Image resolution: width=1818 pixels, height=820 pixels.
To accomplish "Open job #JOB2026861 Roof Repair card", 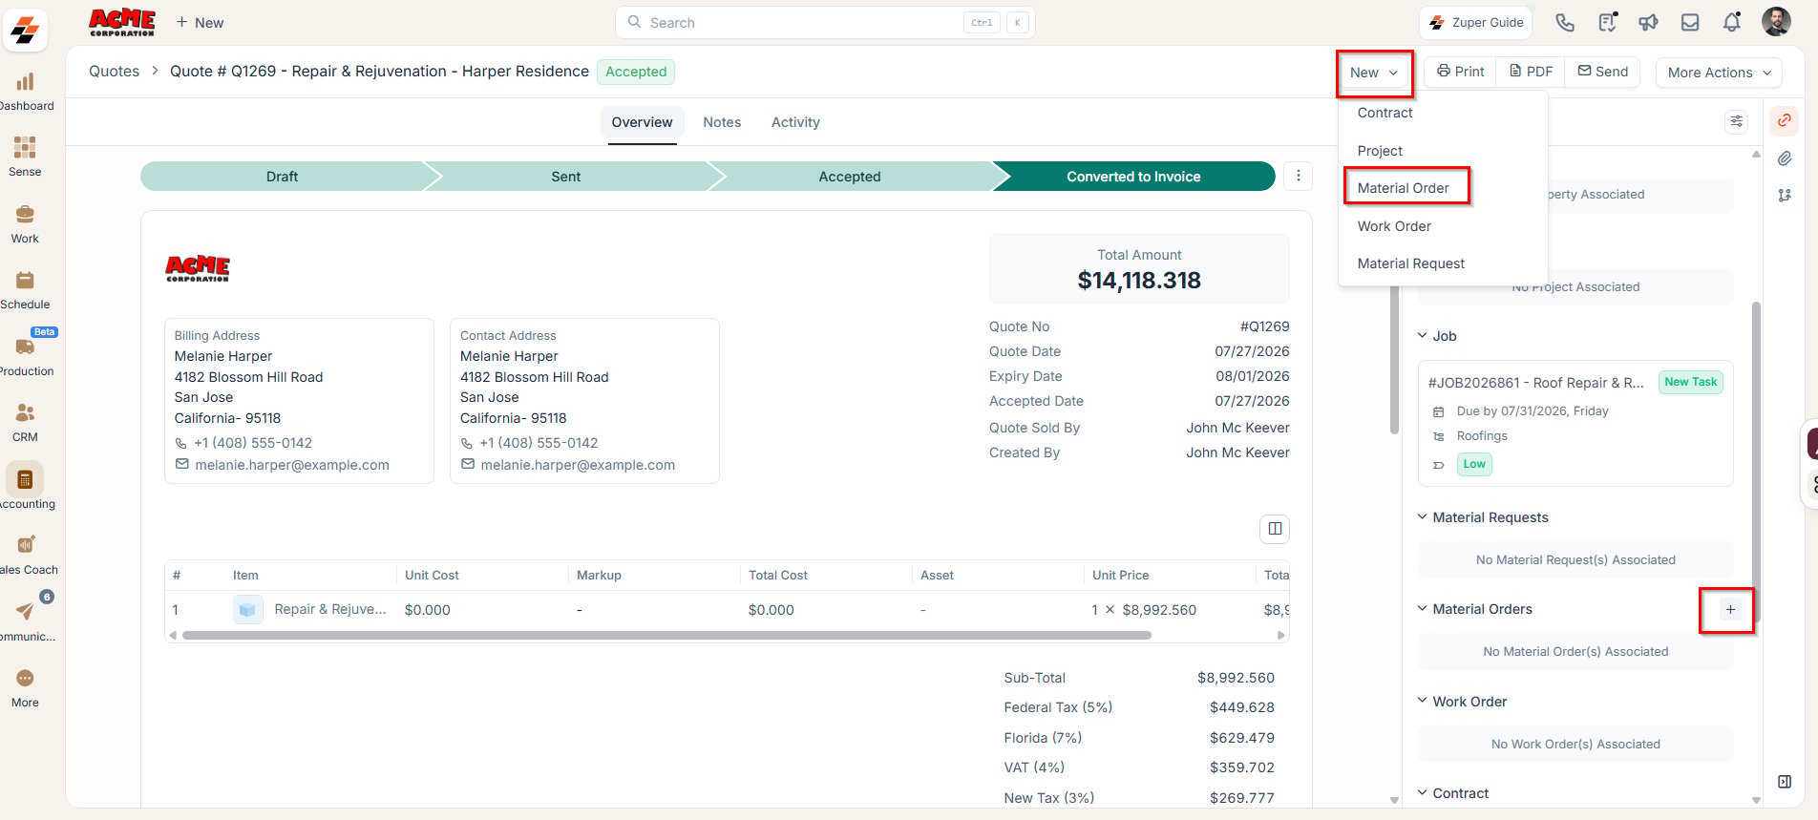I will point(1575,423).
